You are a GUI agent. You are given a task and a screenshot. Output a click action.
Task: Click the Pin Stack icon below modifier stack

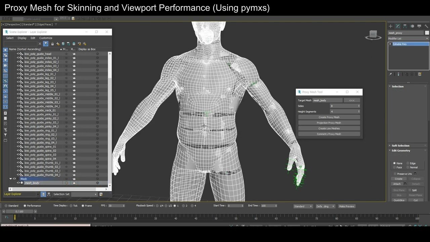(391, 74)
